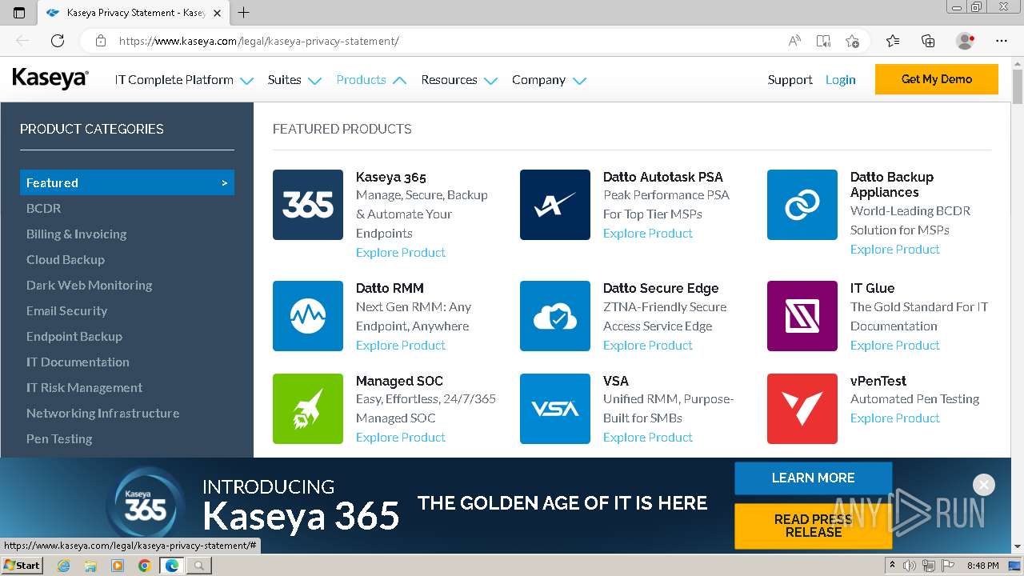Open the Datto RMM product icon
Image resolution: width=1024 pixels, height=576 pixels.
pos(308,316)
